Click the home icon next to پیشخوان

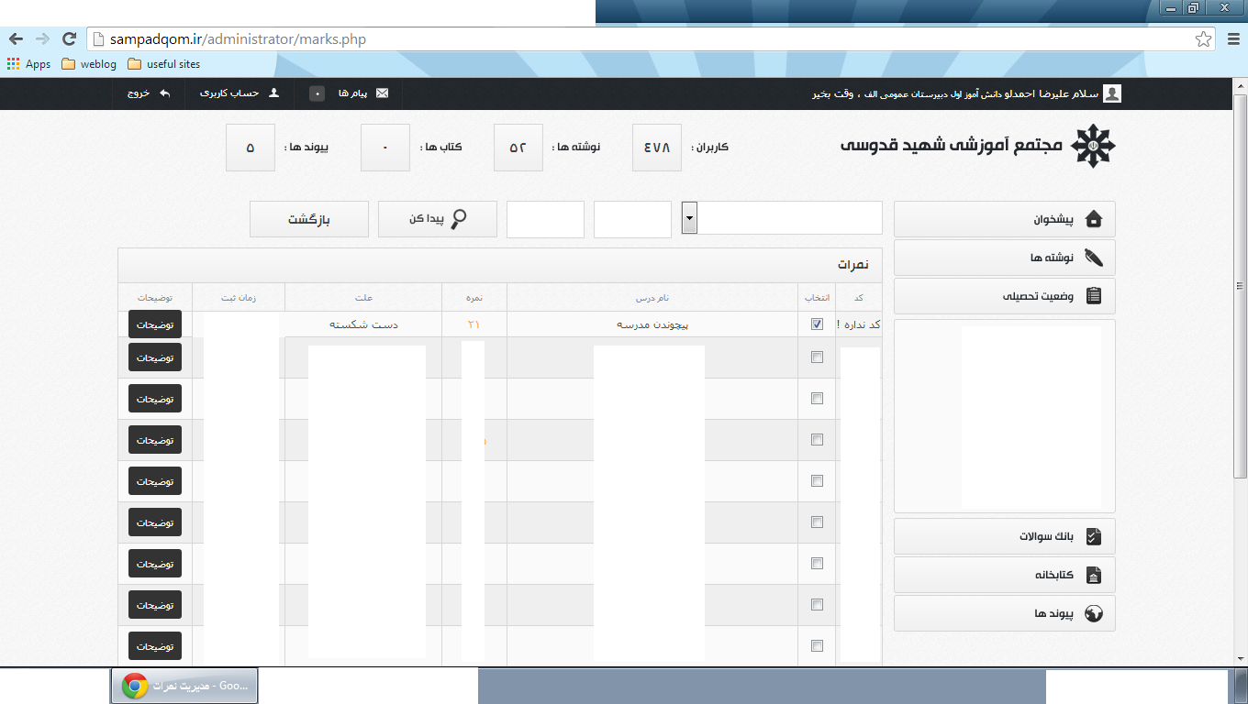click(1093, 219)
